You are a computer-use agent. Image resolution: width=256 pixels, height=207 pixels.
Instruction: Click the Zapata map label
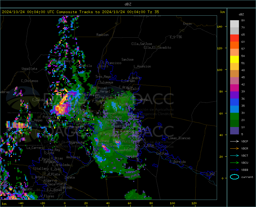[70, 177]
